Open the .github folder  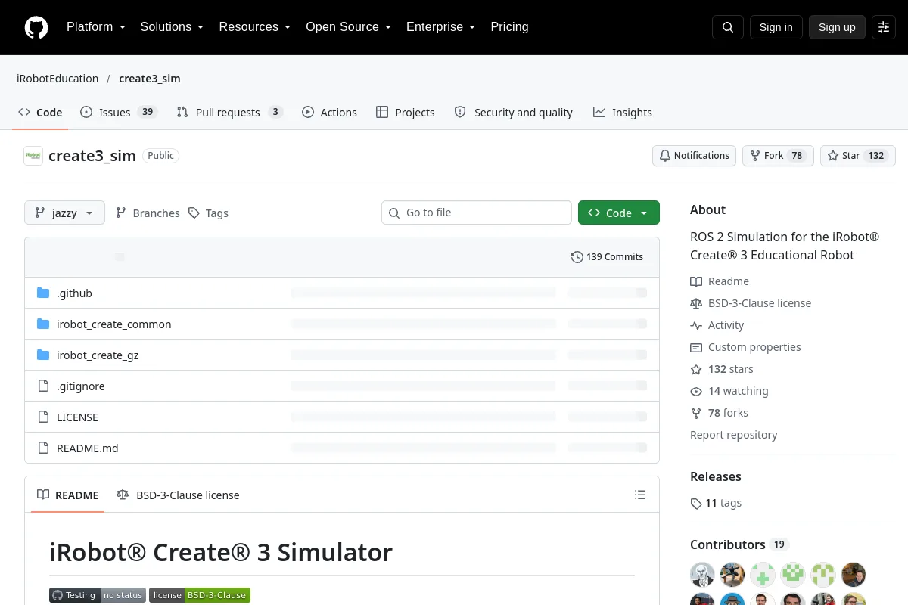[x=74, y=293]
